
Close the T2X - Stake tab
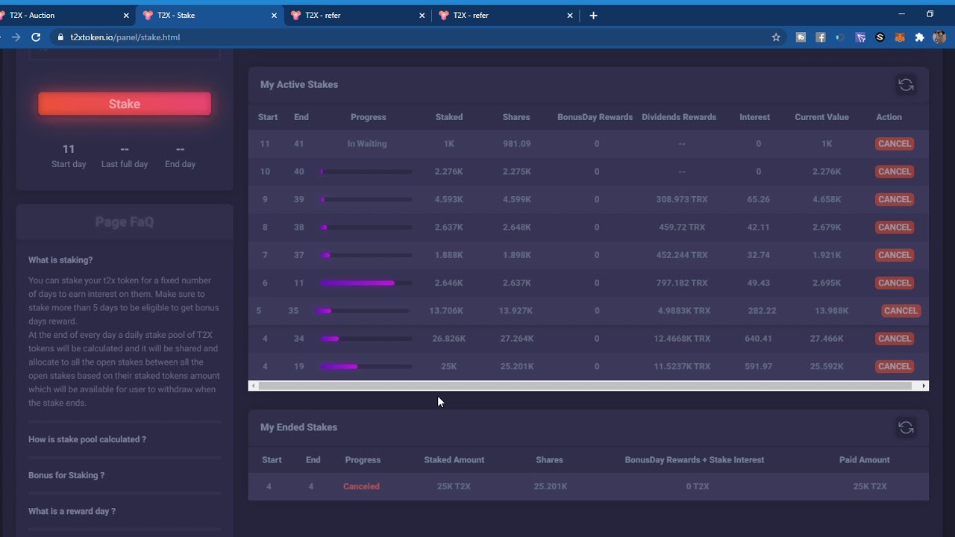coord(274,15)
